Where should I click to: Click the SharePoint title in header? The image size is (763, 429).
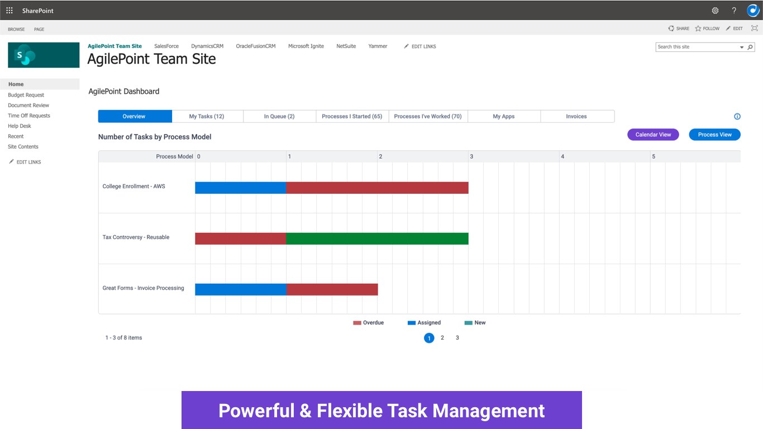coord(38,11)
